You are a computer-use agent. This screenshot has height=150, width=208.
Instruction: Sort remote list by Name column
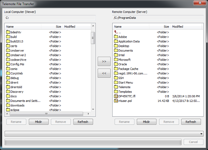131,27
